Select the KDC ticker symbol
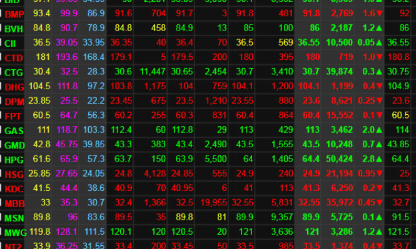416x249 pixels. point(14,188)
